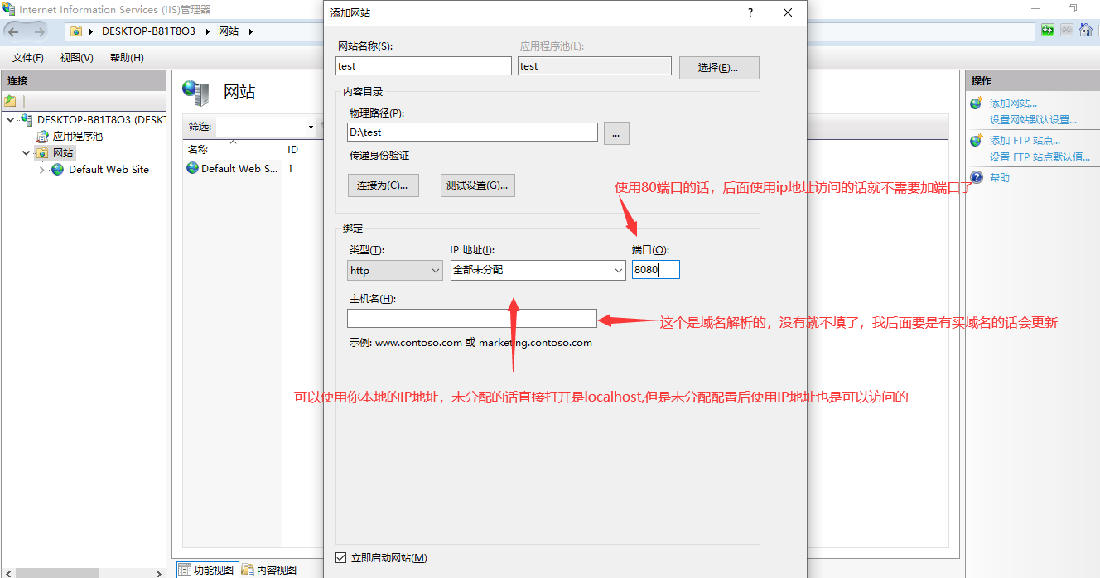Uncheck 立即启动网站
Screen dimensions: 1100x578
click(x=342, y=557)
